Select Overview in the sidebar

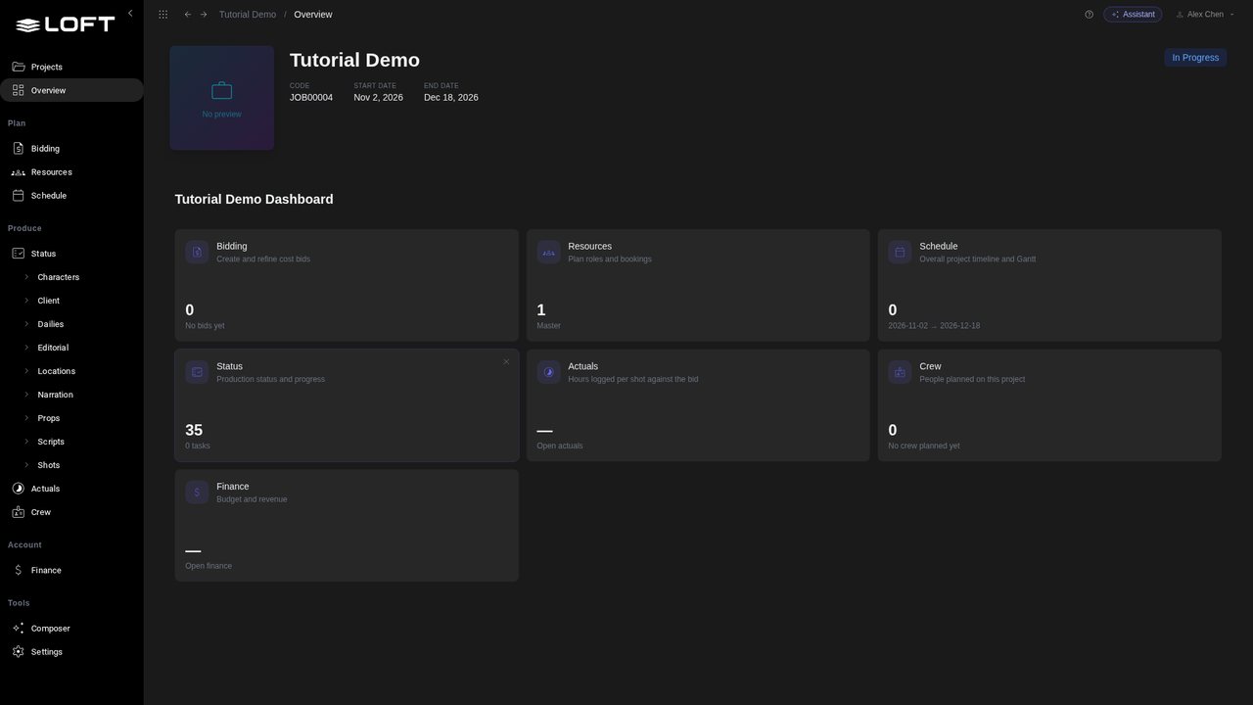click(x=71, y=90)
